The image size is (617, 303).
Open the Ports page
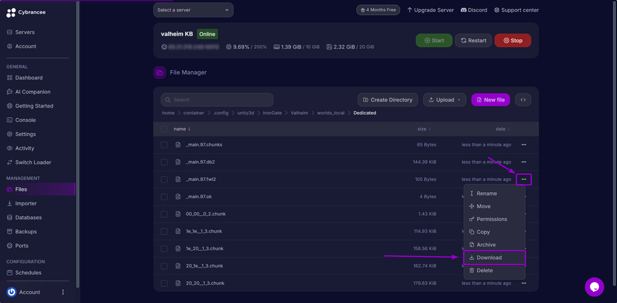pos(18,246)
